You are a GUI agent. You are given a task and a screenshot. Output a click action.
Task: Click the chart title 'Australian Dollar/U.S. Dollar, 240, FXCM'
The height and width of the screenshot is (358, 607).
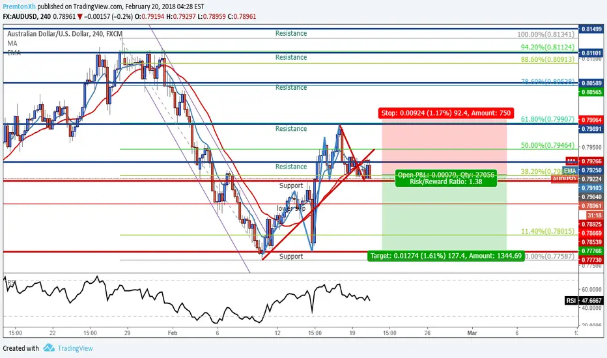[x=64, y=34]
